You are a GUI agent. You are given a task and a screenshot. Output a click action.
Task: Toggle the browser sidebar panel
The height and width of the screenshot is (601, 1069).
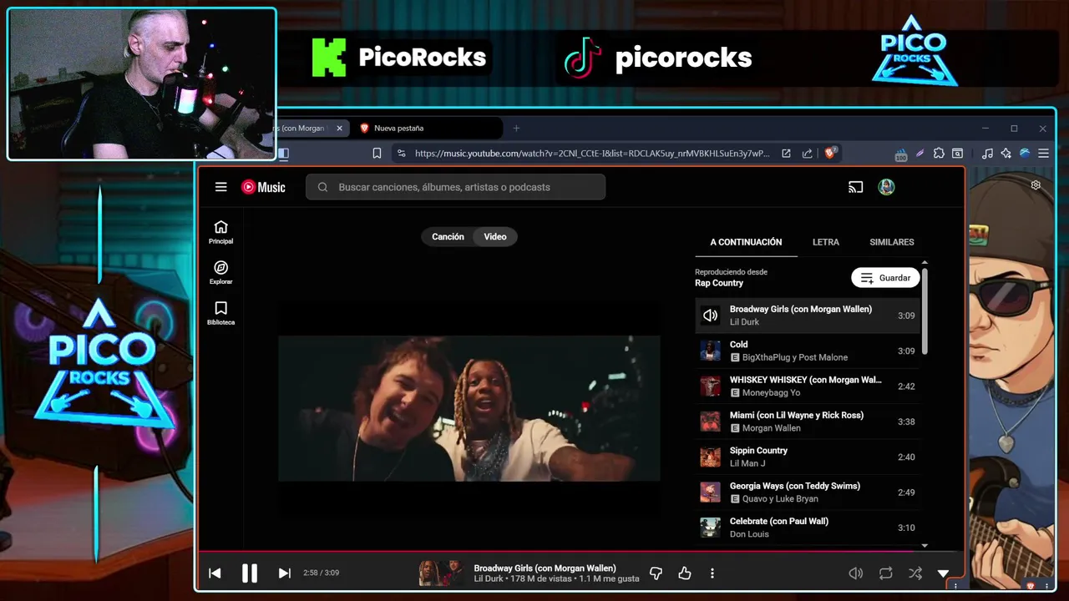coord(283,154)
